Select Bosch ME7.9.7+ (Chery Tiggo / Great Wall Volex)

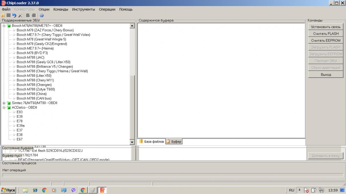(53, 35)
